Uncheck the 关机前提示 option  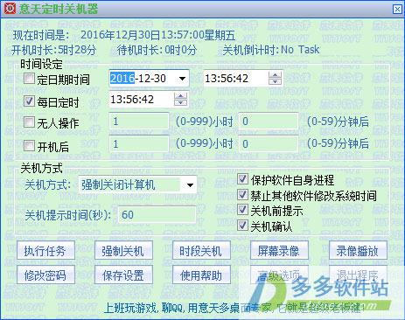242,210
